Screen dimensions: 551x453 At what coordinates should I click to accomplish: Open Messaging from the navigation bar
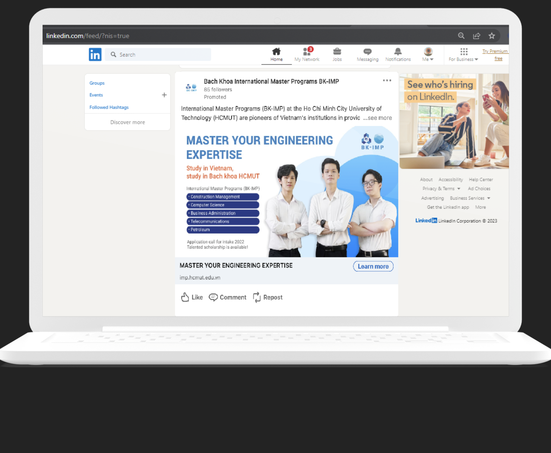[367, 54]
